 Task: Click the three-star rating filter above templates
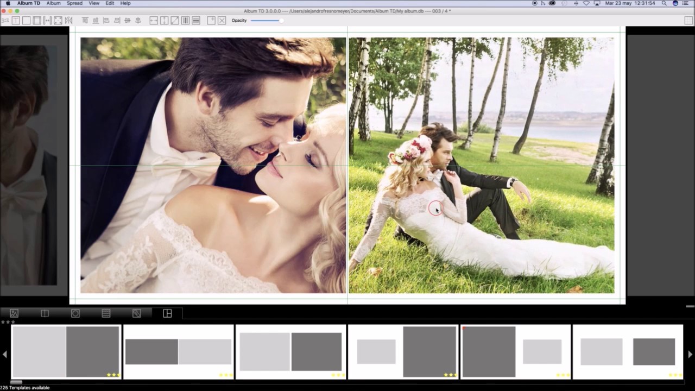pyautogui.click(x=8, y=322)
